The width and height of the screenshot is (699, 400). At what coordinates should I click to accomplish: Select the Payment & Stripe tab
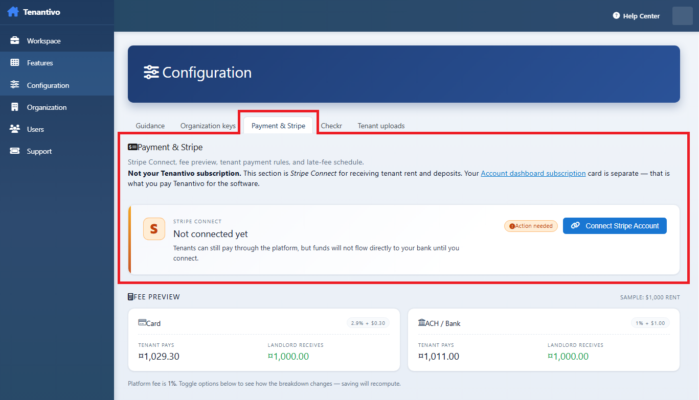278,126
